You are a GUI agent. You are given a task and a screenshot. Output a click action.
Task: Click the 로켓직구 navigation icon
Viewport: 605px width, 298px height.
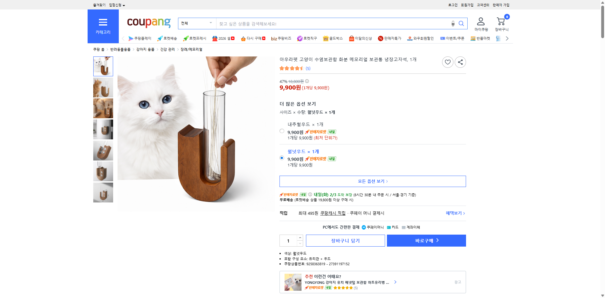coord(299,38)
